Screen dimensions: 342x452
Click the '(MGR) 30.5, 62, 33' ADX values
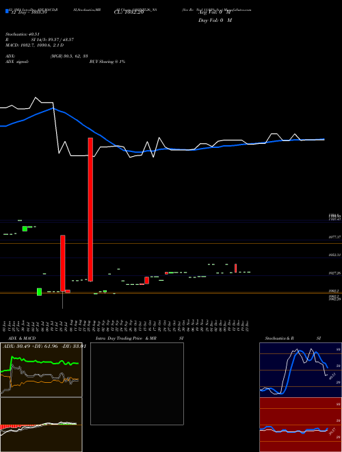[x=69, y=56]
